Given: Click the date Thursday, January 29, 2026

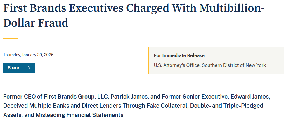Looking at the screenshot, I should pos(28,55).
